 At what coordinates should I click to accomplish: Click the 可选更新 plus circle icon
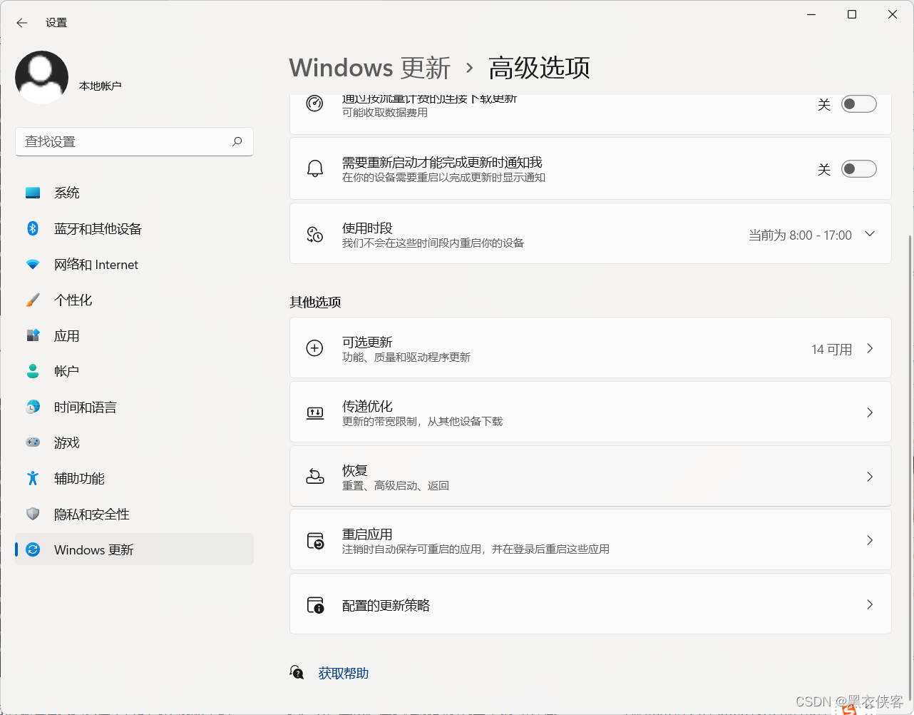[x=314, y=348]
